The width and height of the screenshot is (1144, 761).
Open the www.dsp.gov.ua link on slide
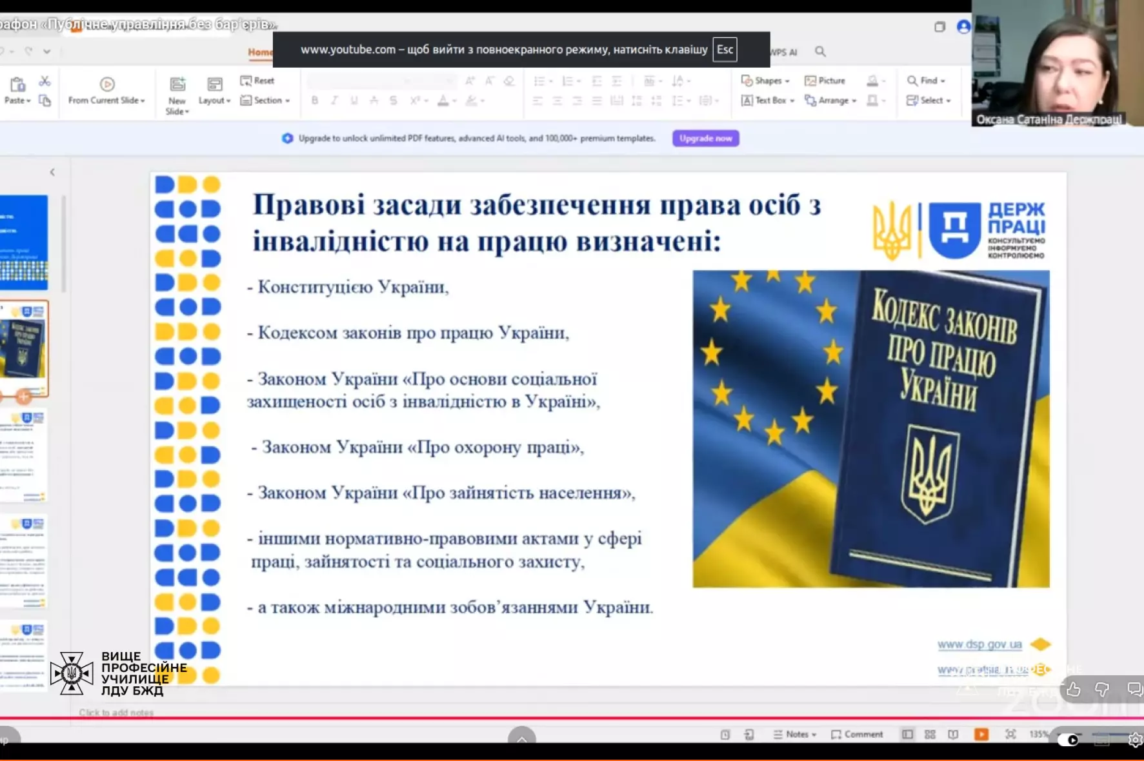[979, 644]
